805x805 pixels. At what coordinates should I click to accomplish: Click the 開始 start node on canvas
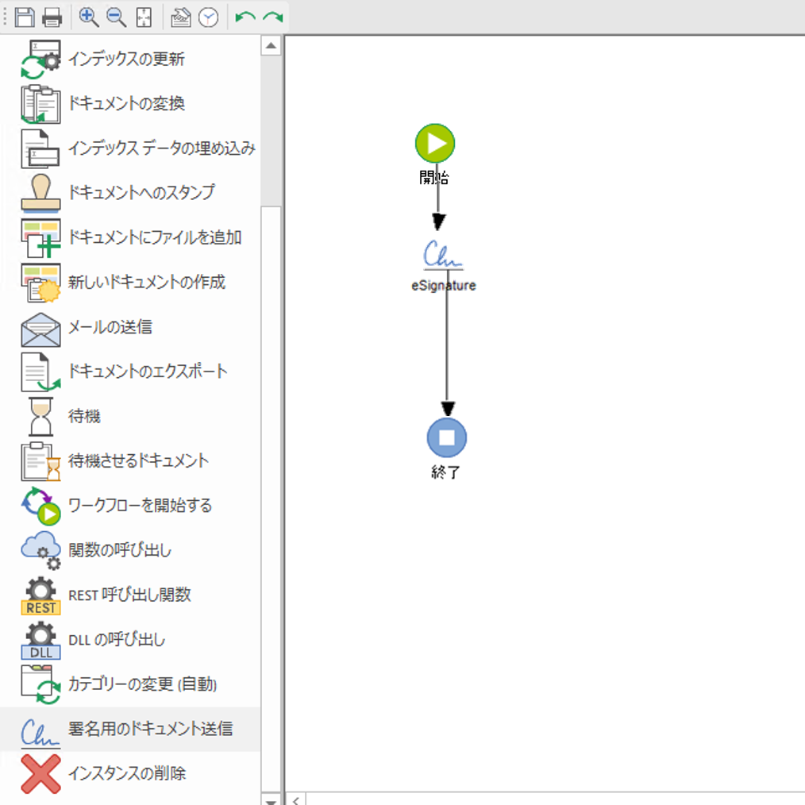click(x=435, y=143)
